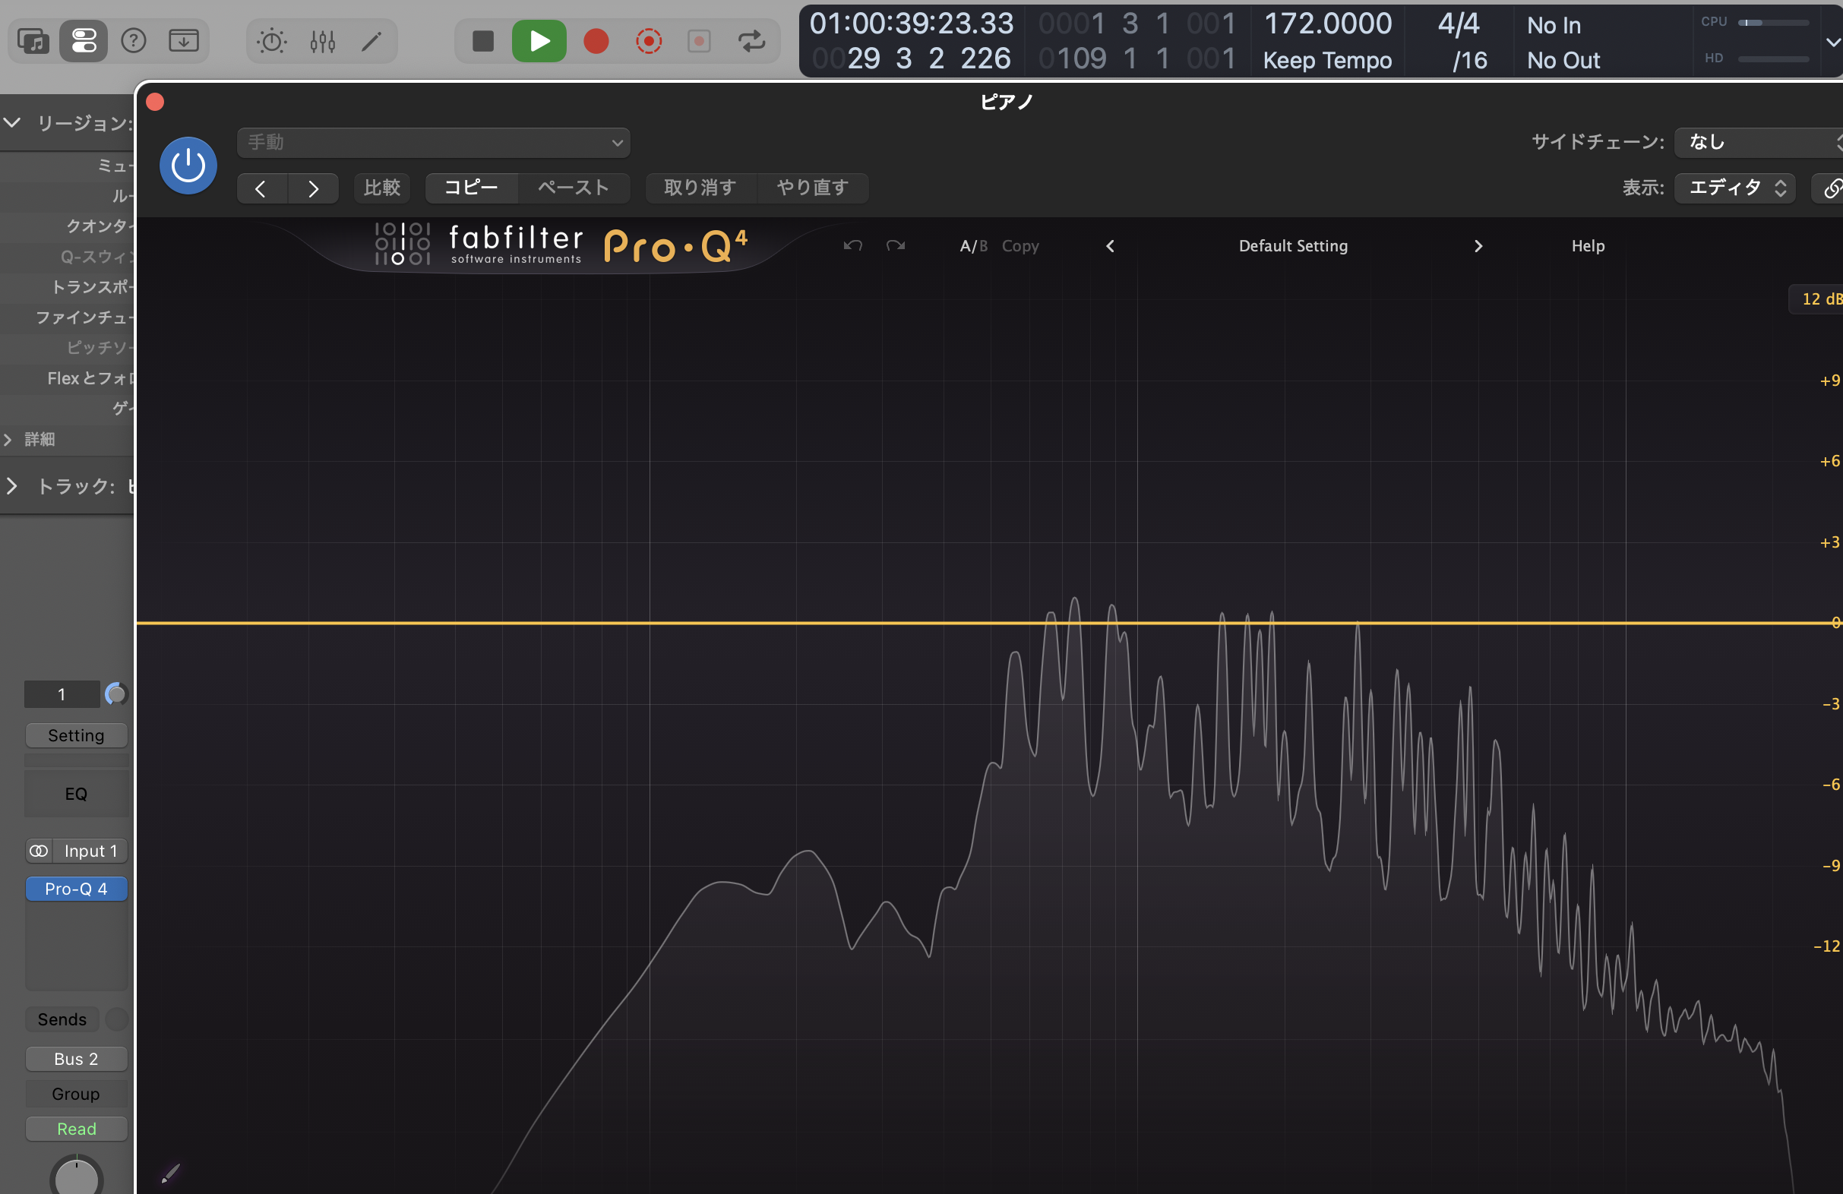
Task: Open the 12 dB display range selector
Action: coord(1816,299)
